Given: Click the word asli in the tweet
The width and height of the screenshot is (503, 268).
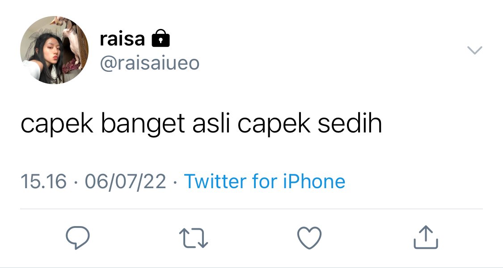Looking at the screenshot, I should 211,124.
